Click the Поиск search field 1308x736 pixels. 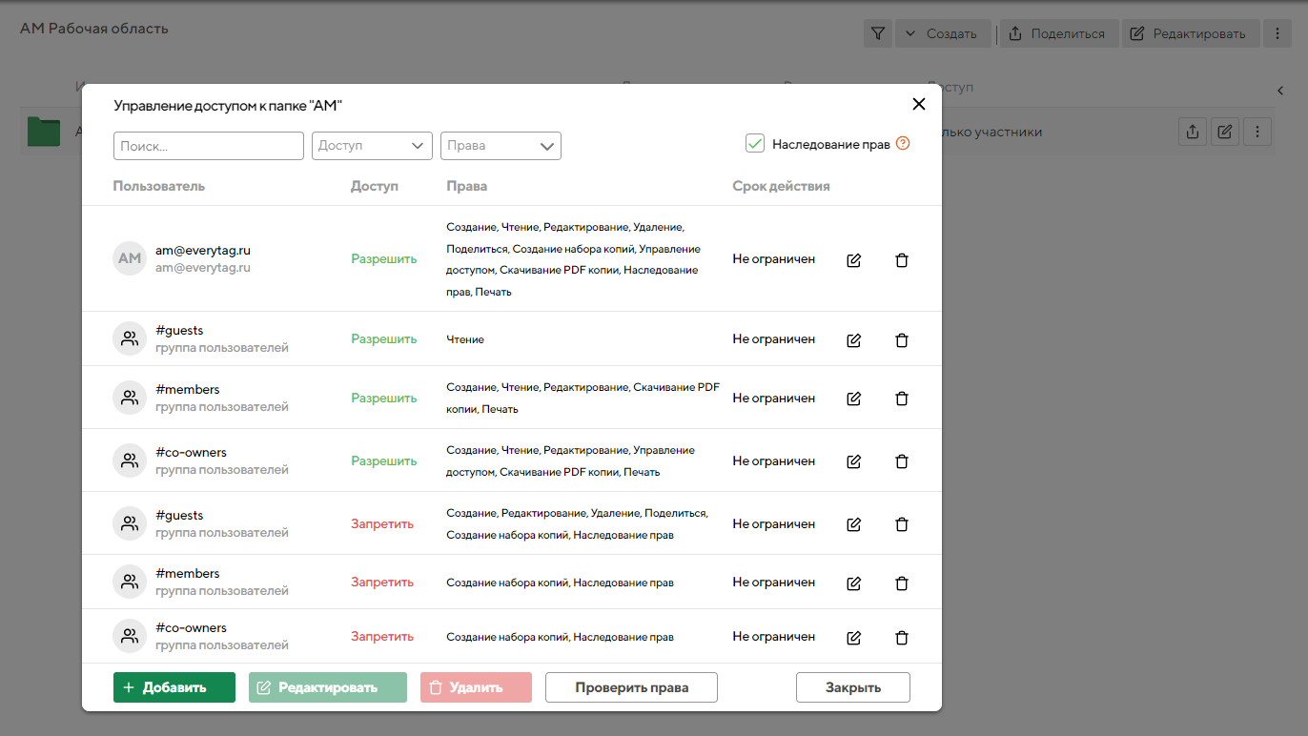point(208,146)
